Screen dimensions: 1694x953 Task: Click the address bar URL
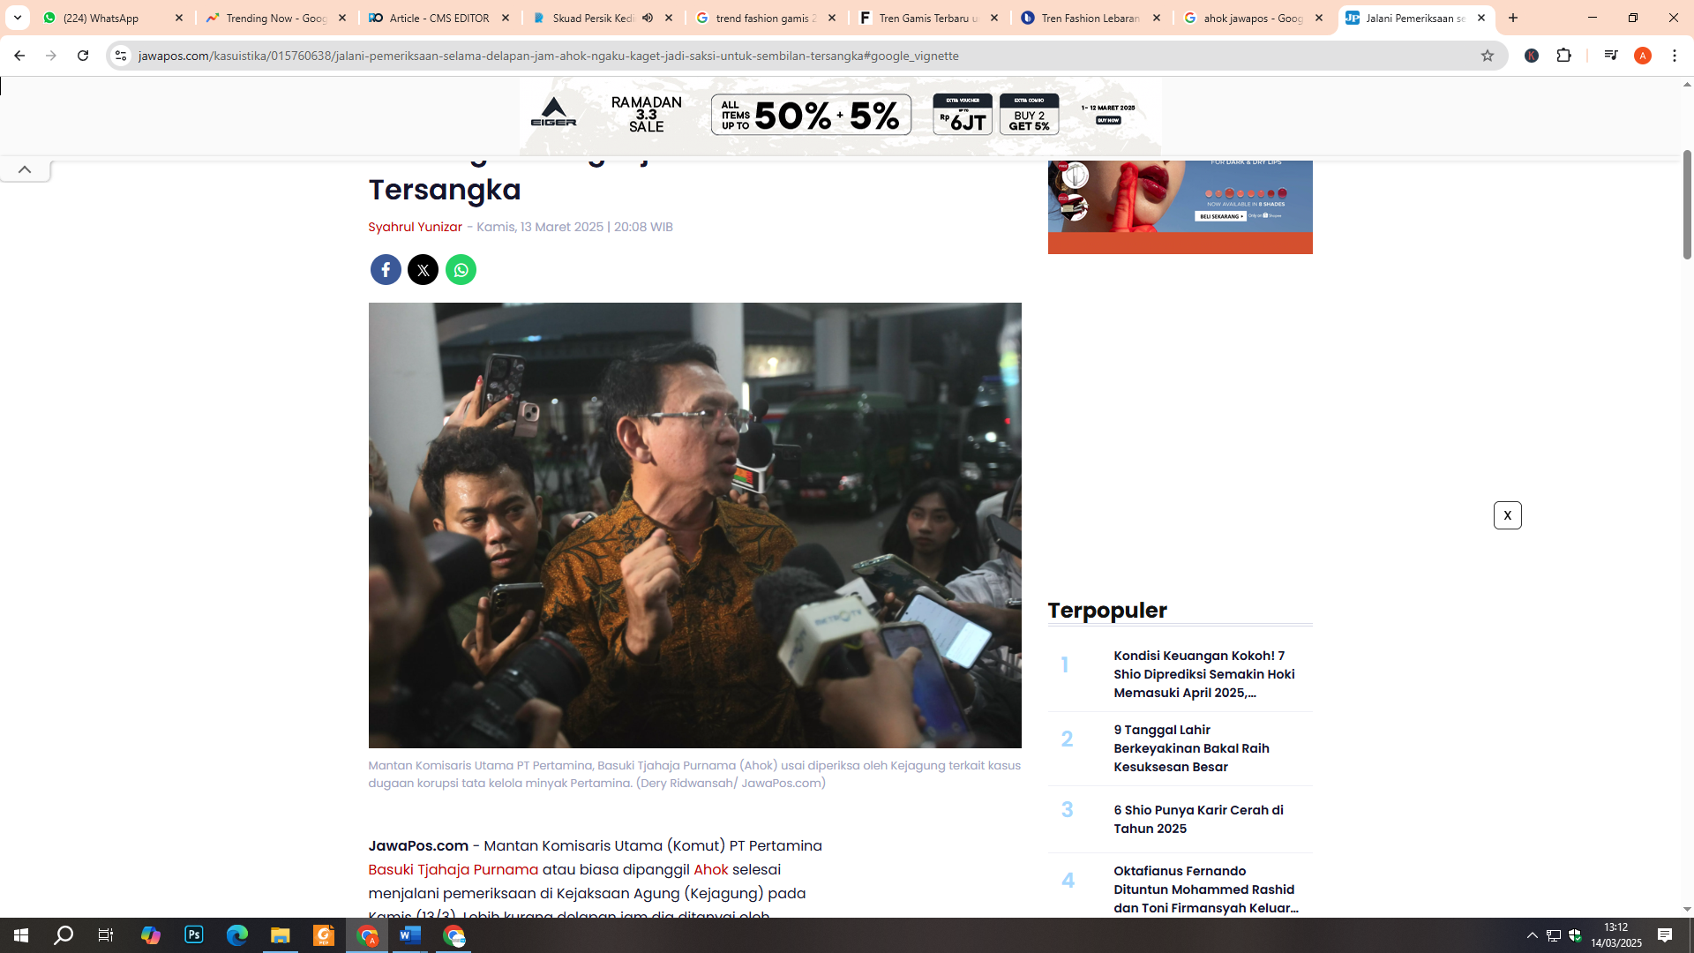coord(549,56)
